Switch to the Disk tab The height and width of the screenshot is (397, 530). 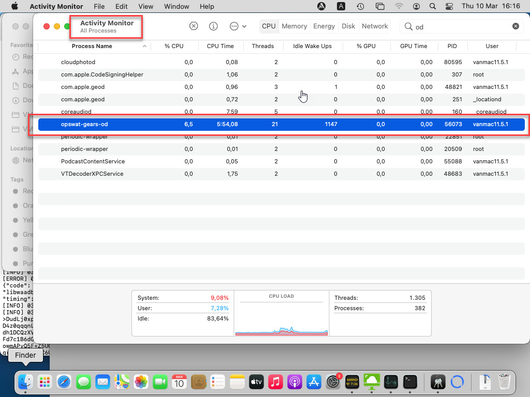[348, 26]
